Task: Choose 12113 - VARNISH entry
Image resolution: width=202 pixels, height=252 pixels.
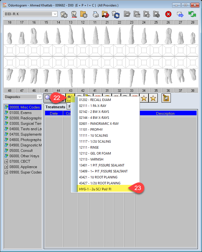Action: pos(105,159)
